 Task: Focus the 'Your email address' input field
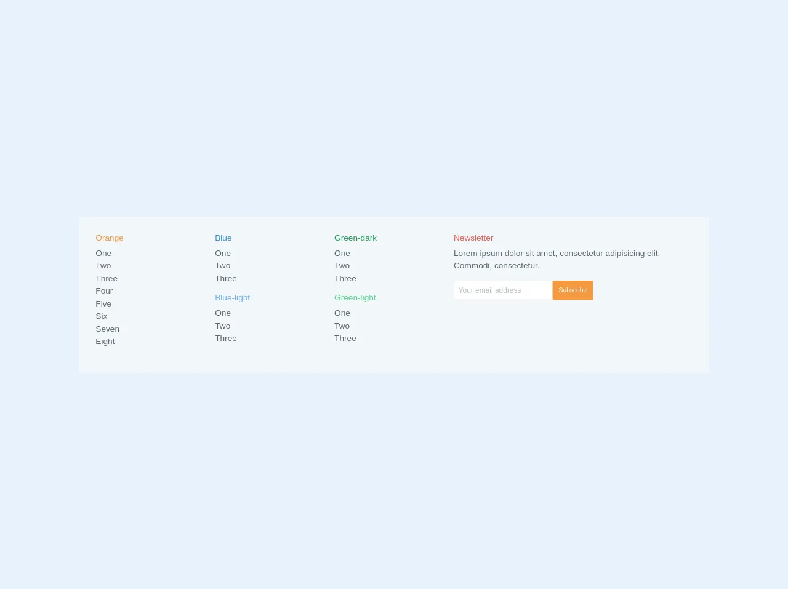[x=502, y=290]
